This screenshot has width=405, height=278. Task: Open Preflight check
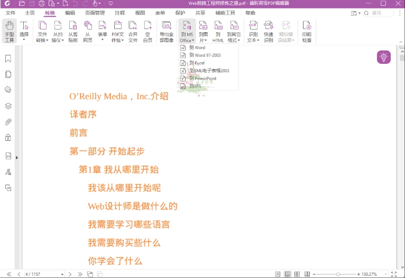[307, 32]
